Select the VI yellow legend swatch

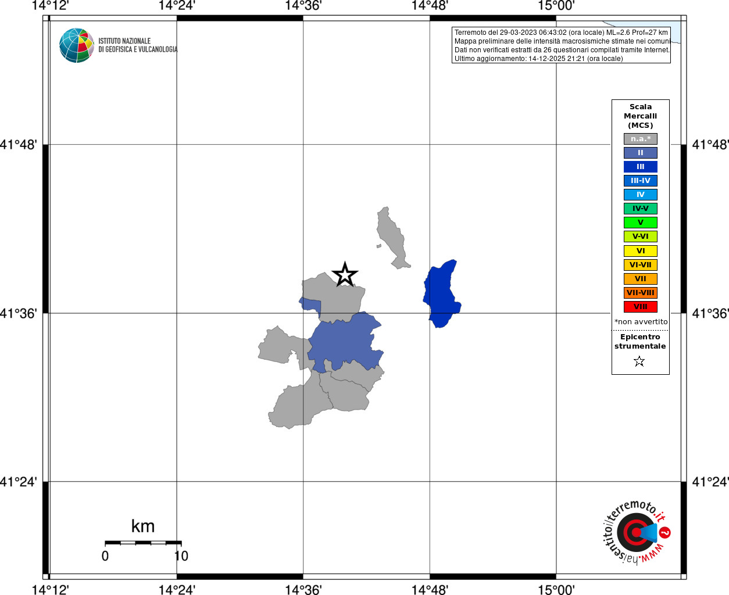pyautogui.click(x=641, y=251)
